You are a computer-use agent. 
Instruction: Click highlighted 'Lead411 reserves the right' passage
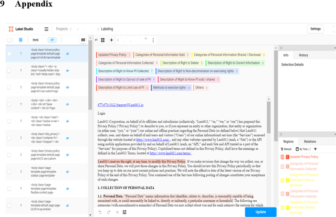pyautogui.click(x=141, y=161)
